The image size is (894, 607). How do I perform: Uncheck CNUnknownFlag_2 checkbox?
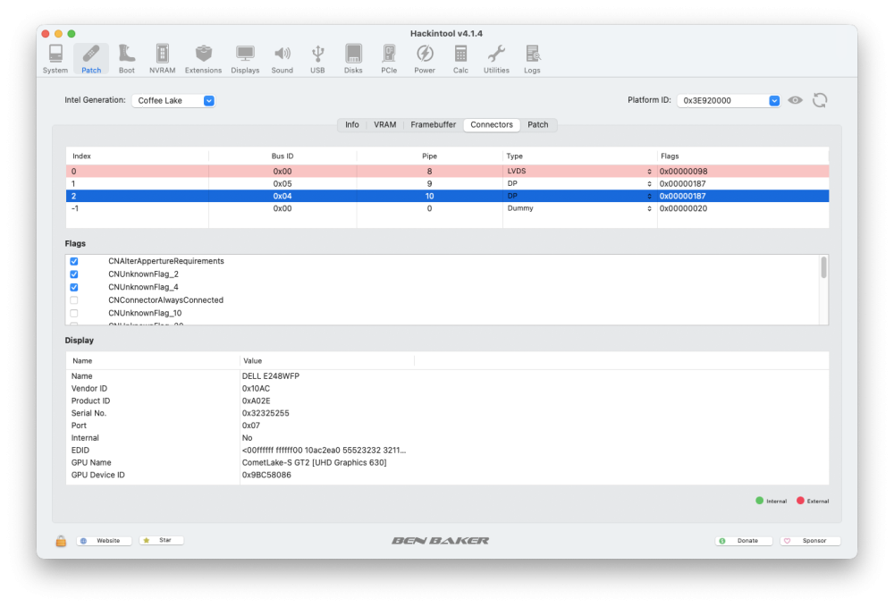[x=74, y=274]
